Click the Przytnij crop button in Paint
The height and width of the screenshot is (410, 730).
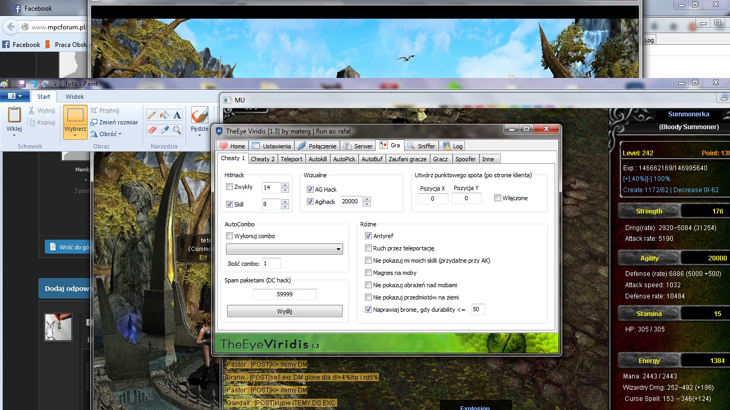[x=105, y=111]
